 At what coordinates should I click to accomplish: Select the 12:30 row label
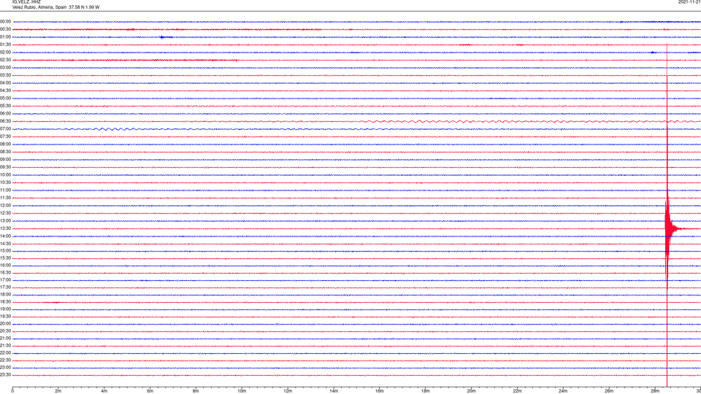(x=5, y=213)
